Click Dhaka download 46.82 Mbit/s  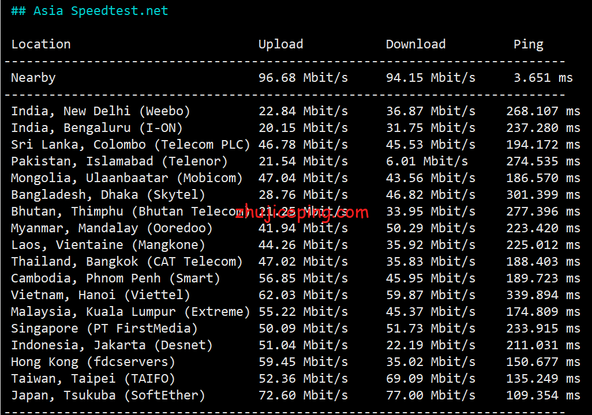click(x=430, y=195)
